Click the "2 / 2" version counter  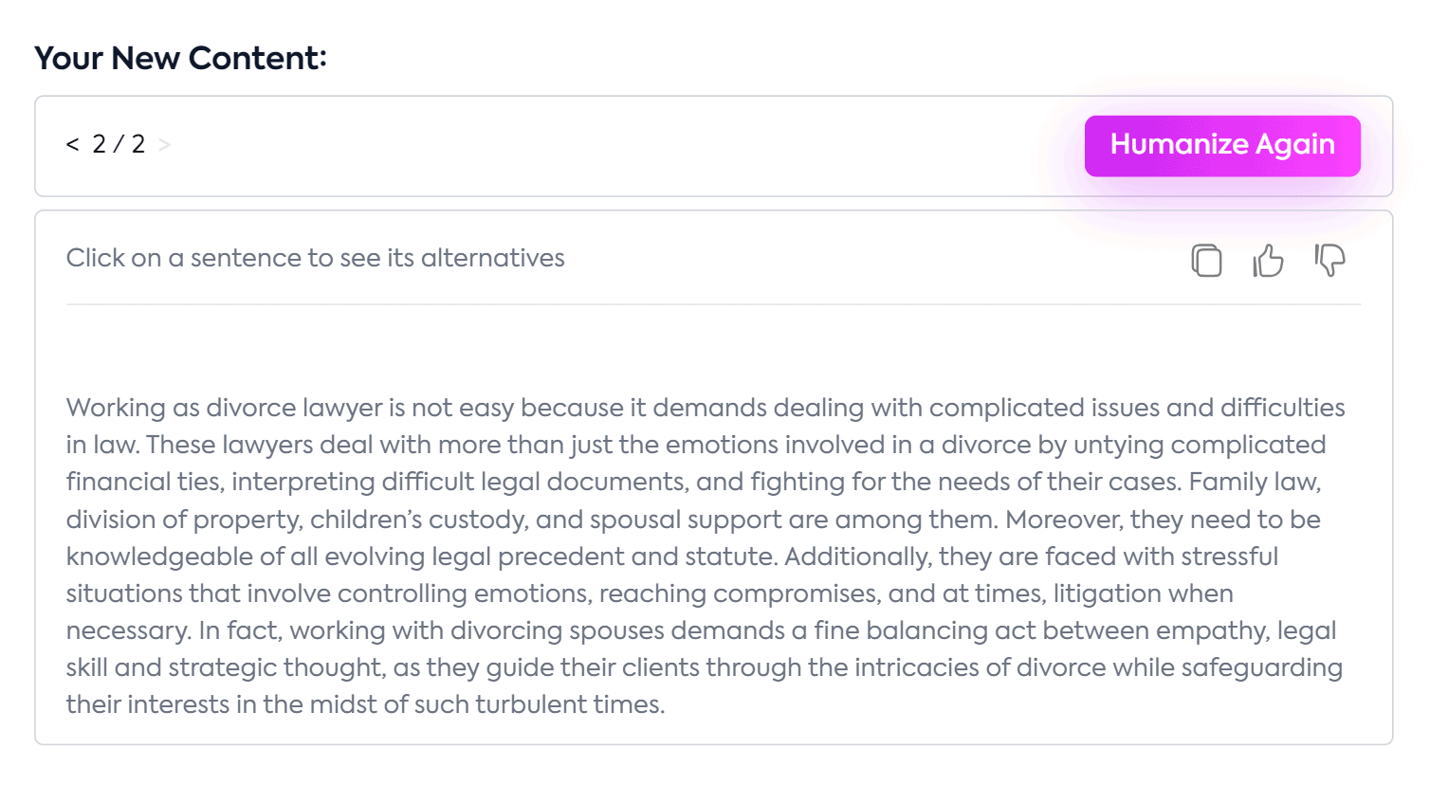coord(119,144)
